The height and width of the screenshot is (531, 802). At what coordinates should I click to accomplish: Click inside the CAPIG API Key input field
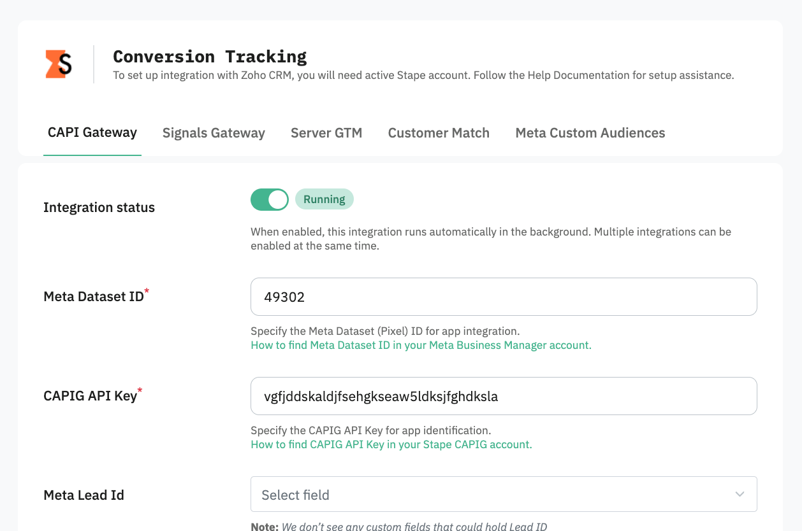click(x=504, y=396)
